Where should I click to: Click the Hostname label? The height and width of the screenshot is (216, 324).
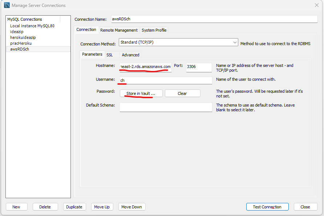pos(105,65)
